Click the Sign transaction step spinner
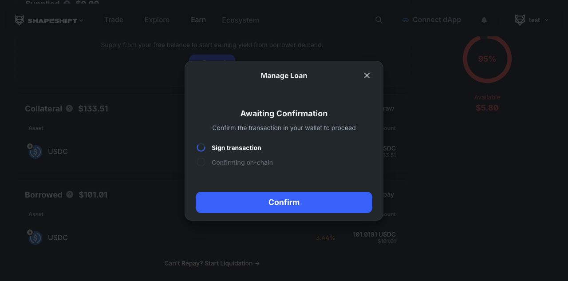Screen dimensions: 568x281 point(201,147)
